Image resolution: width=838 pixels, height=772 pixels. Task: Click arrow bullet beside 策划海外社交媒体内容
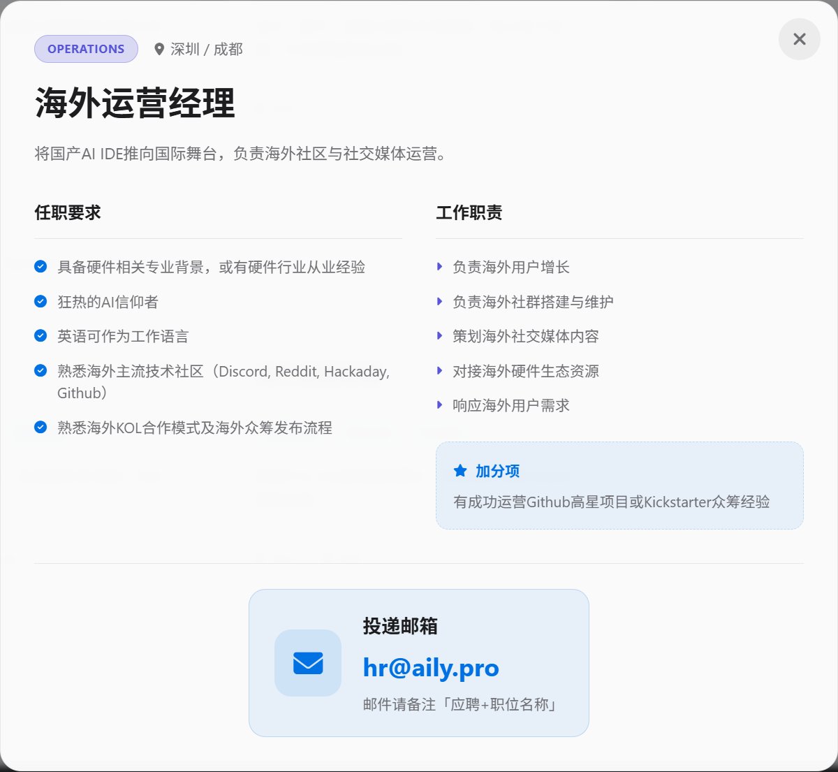point(439,335)
